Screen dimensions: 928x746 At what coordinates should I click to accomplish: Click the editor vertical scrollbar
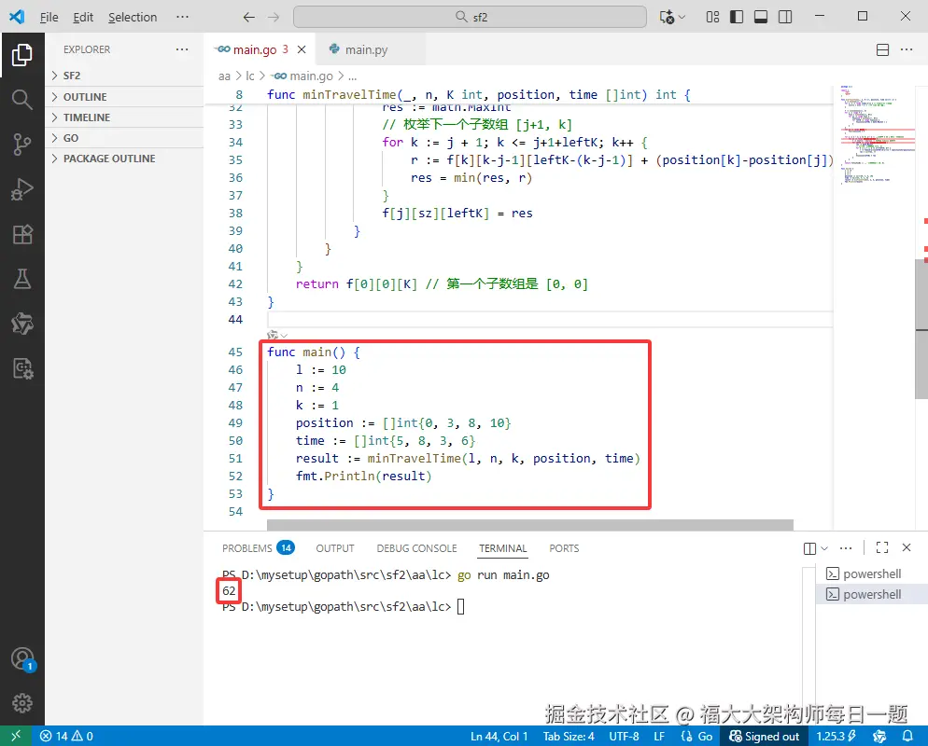(921, 329)
